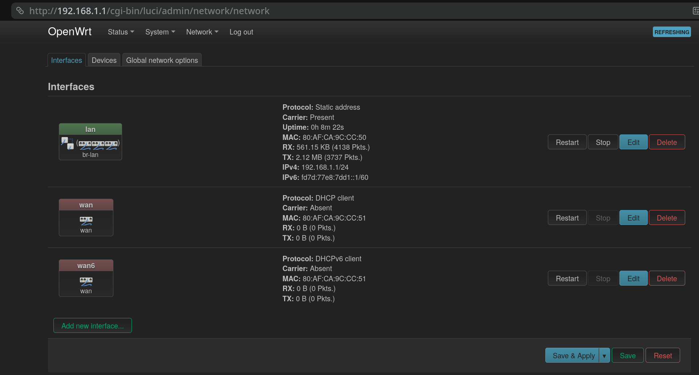Viewport: 699px width, 375px height.
Task: Click the reader view icon in address bar
Action: [x=695, y=11]
